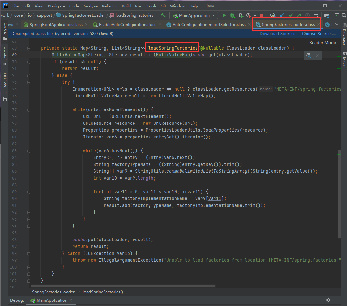
Task: Open the Refactor menu
Action: (x=110, y=6)
